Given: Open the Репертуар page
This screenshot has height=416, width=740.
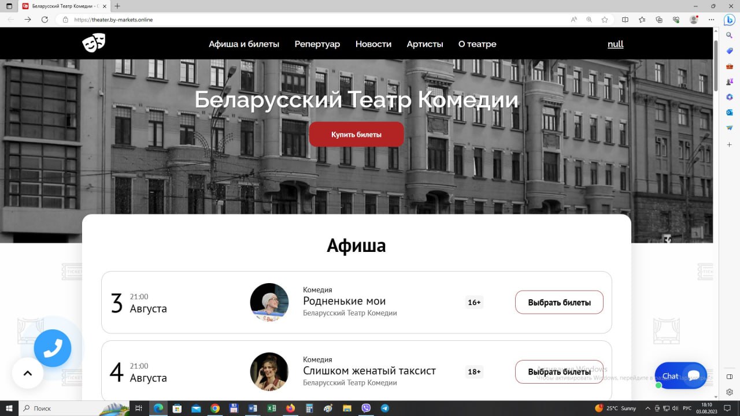Looking at the screenshot, I should click(317, 44).
